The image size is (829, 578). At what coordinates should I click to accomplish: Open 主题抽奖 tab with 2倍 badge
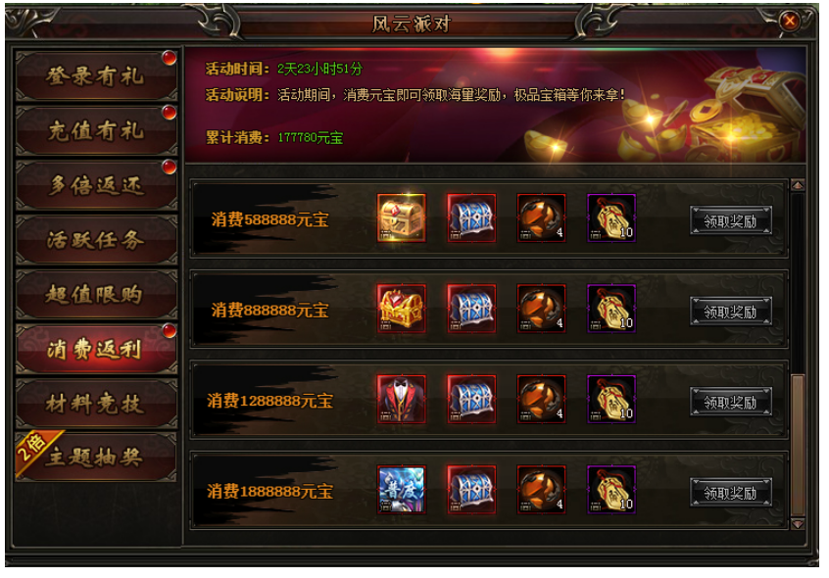tap(96, 458)
